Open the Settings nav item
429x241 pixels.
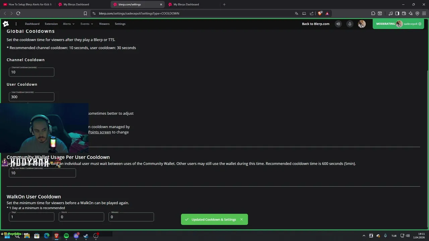pos(120,24)
